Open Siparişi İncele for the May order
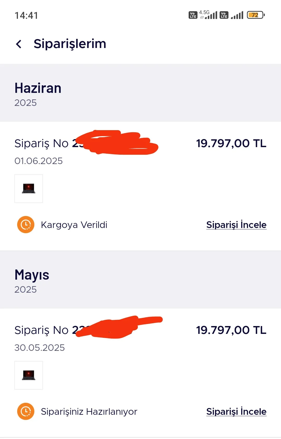The height and width of the screenshot is (439, 281). click(x=236, y=412)
